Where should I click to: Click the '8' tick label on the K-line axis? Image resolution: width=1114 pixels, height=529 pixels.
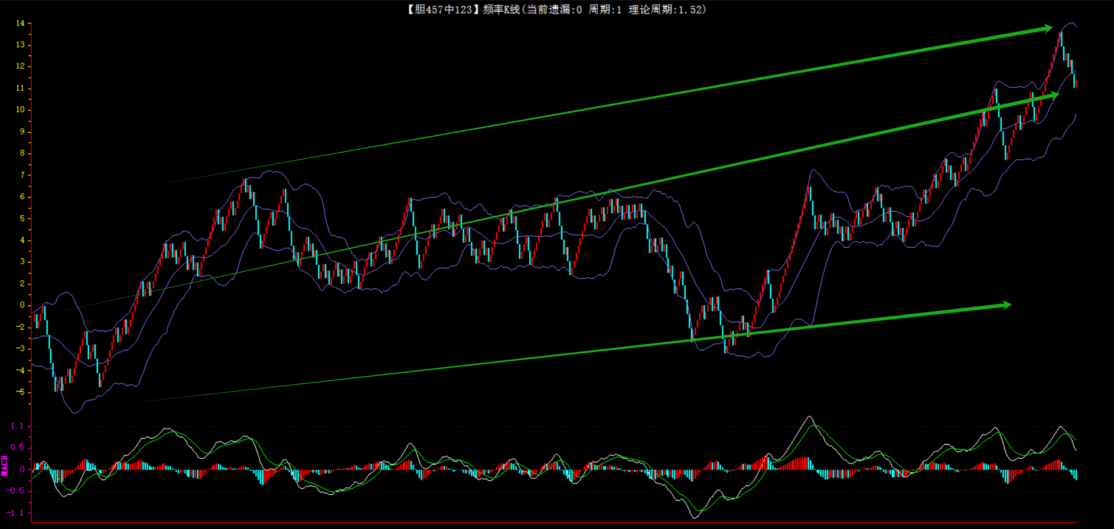(22, 153)
